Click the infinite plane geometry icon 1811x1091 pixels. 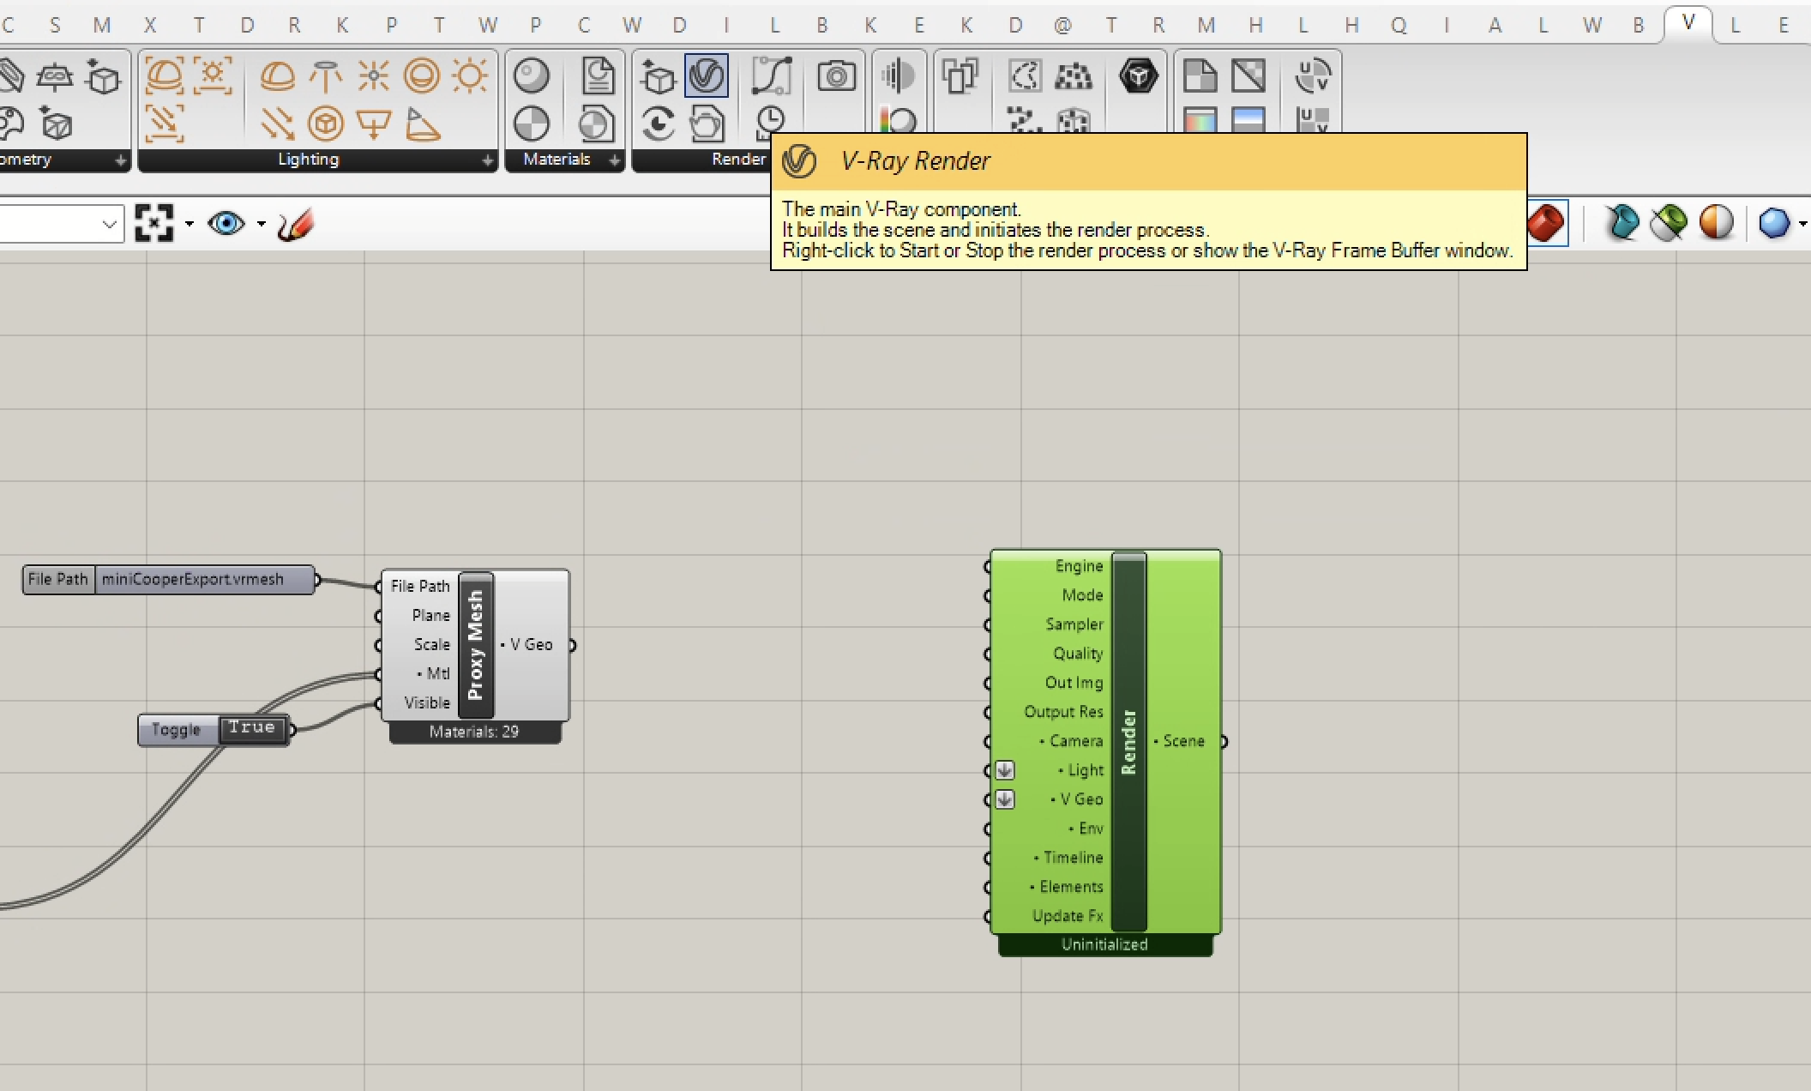pos(54,76)
